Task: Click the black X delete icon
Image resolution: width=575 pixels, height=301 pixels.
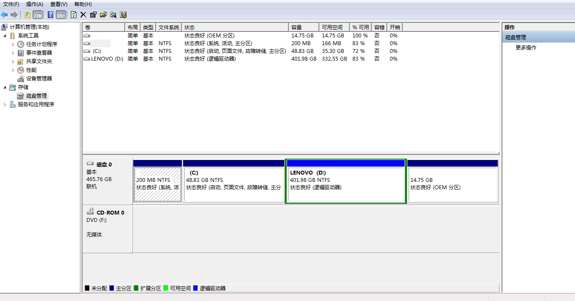Action: (83, 15)
